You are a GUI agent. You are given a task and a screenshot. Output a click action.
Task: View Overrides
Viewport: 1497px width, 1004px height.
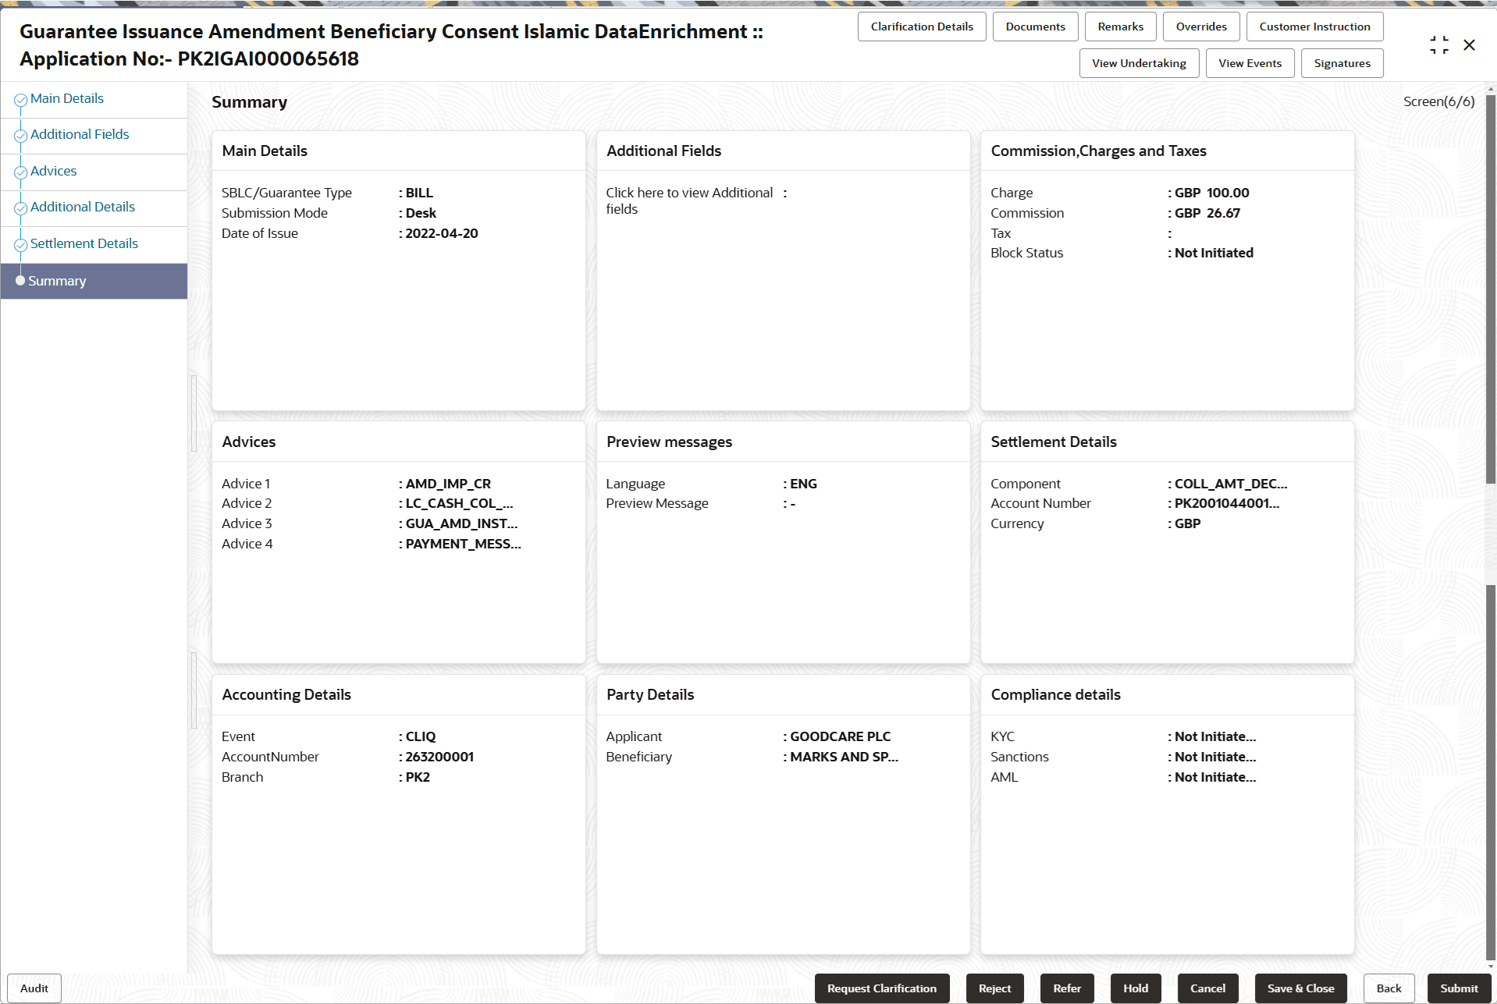(x=1201, y=27)
